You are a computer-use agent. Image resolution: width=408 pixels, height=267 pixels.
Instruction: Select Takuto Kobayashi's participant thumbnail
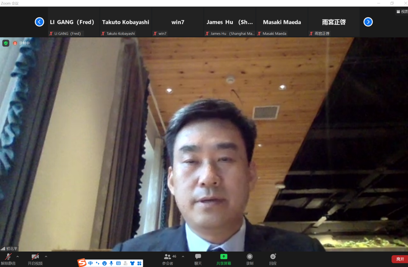(125, 22)
